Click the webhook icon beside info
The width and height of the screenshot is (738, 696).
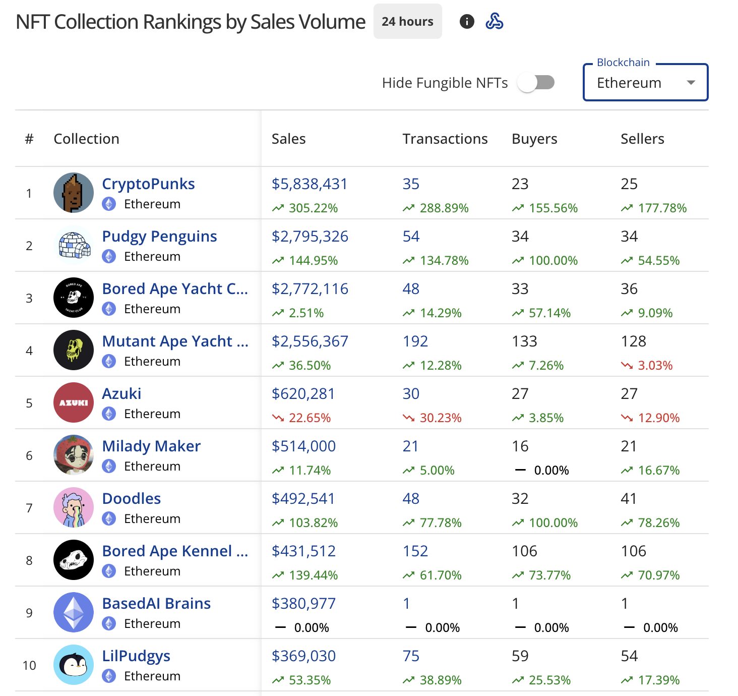pos(495,21)
